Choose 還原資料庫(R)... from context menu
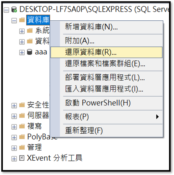 (x=91, y=52)
